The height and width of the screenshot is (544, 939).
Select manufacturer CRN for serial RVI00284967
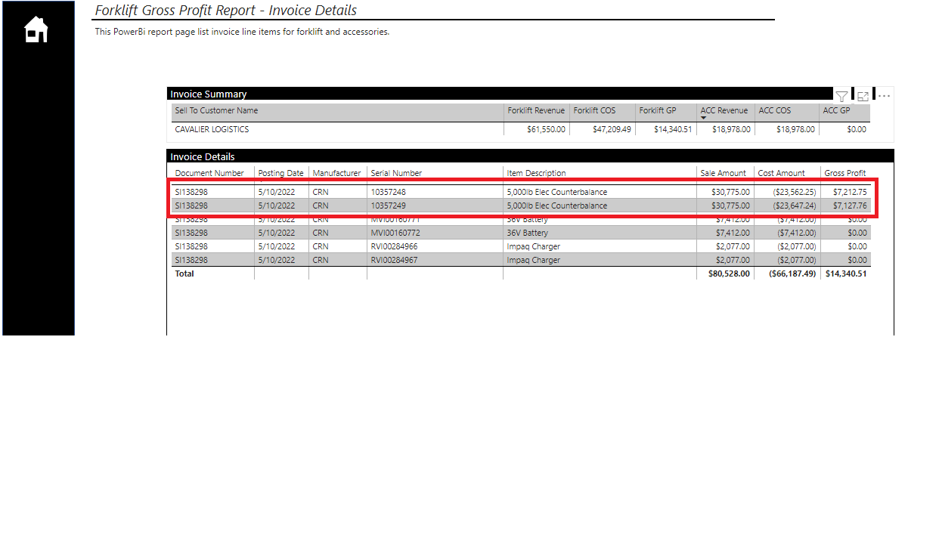[x=321, y=260]
